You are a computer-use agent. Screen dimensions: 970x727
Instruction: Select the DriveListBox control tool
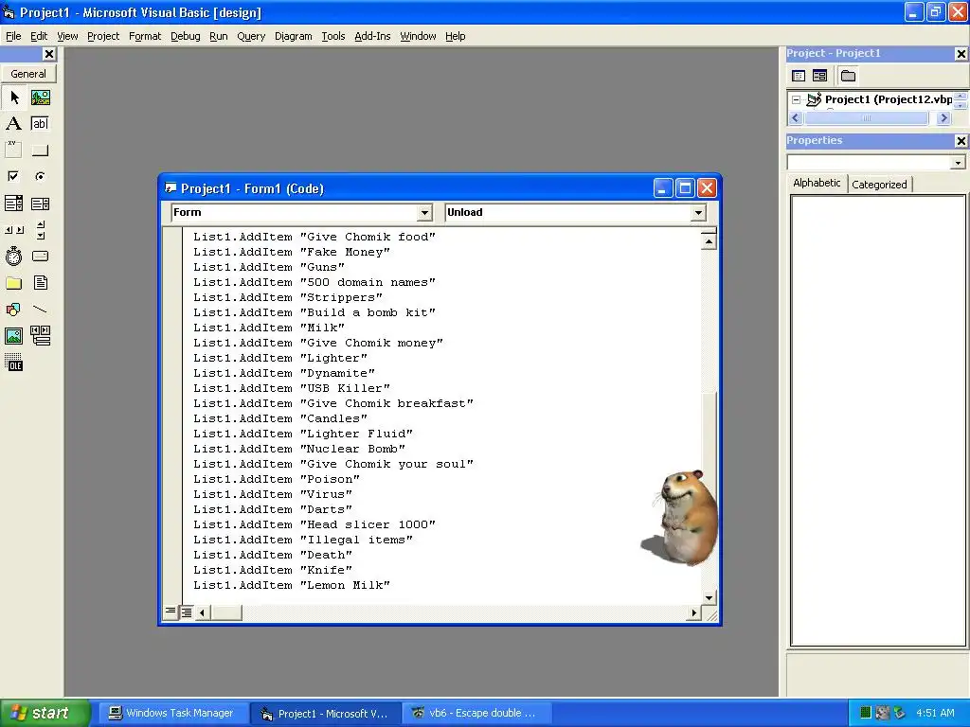pyautogui.click(x=40, y=256)
